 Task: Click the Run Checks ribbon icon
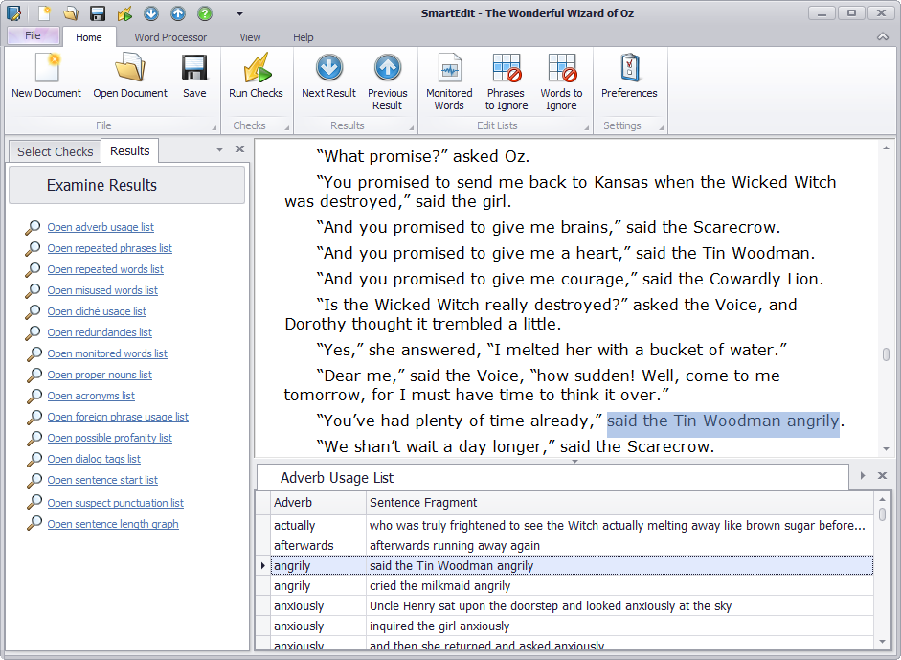256,77
